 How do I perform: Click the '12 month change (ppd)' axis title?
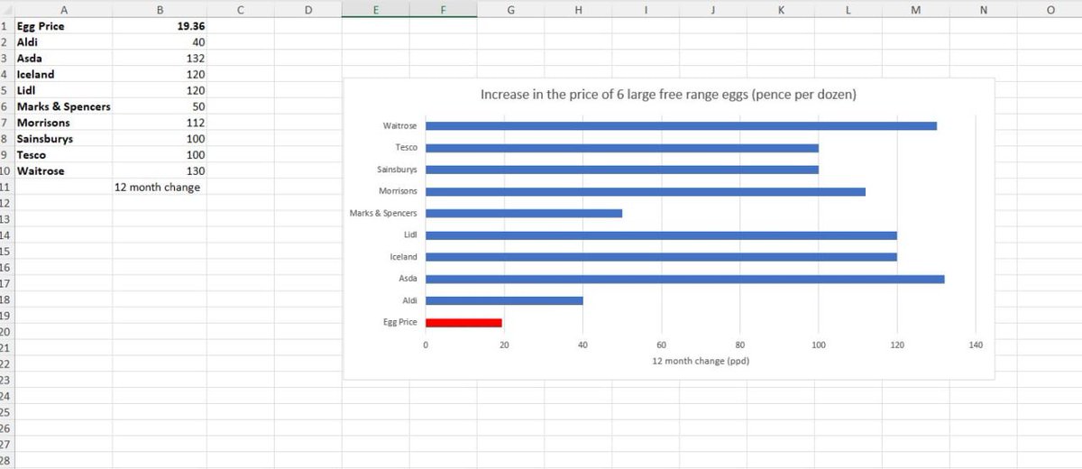[700, 361]
